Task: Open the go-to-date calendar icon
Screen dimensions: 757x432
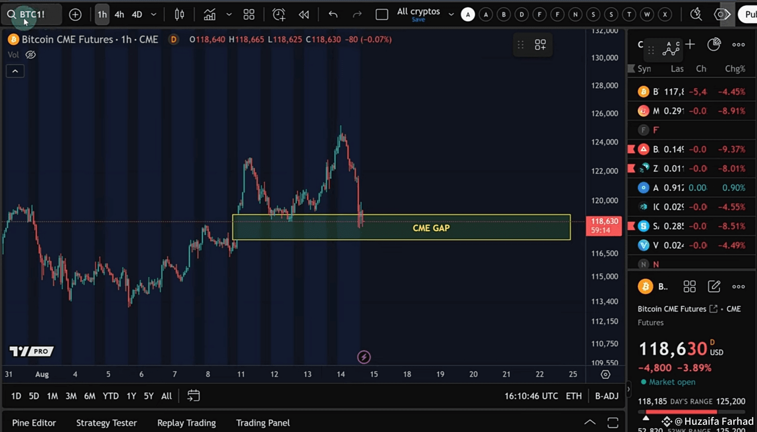Action: (193, 396)
